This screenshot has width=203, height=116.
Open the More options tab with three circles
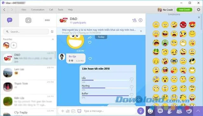coord(47,20)
